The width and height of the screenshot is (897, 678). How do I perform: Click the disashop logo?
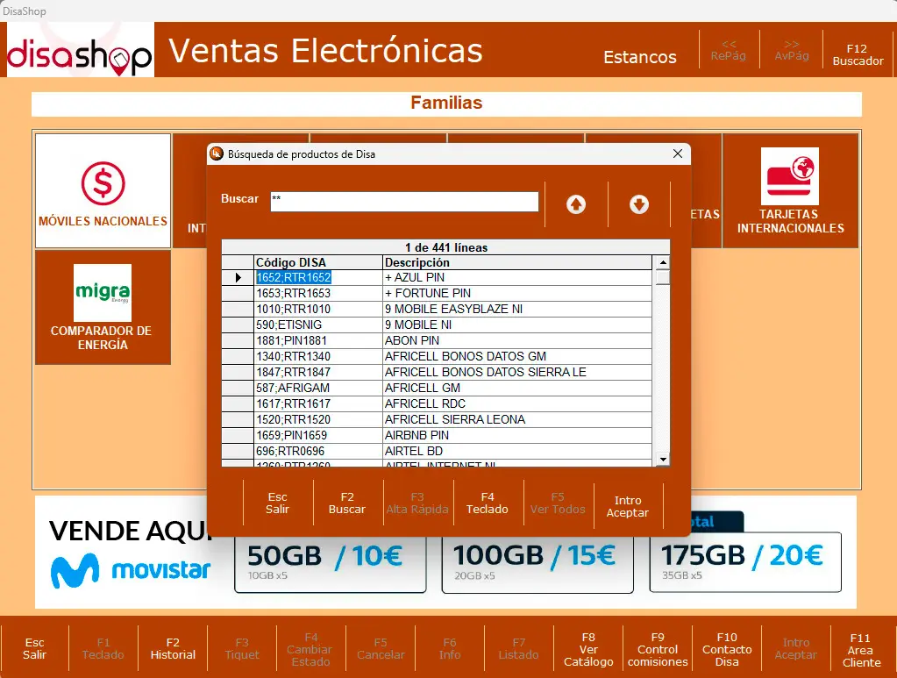click(x=80, y=52)
